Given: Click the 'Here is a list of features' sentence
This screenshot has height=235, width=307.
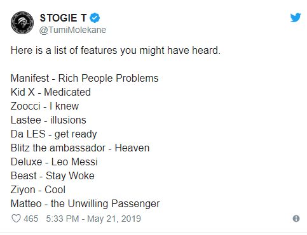Looking at the screenshot, I should point(116,51).
